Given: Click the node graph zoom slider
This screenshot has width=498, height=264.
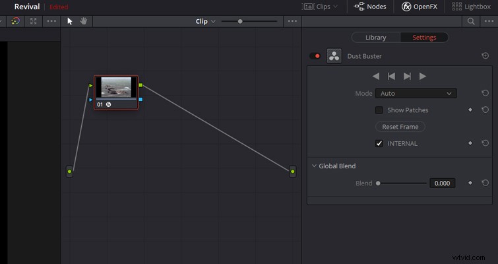Looking at the screenshot, I should click(x=240, y=21).
